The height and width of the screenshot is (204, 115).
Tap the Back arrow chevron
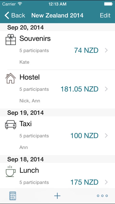(7, 15)
